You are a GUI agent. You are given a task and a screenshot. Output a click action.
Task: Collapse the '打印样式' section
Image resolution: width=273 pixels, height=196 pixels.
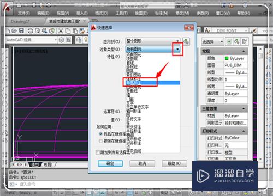click(x=244, y=131)
